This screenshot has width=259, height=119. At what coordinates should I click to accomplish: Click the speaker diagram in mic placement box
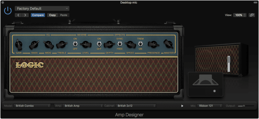coord(206,80)
